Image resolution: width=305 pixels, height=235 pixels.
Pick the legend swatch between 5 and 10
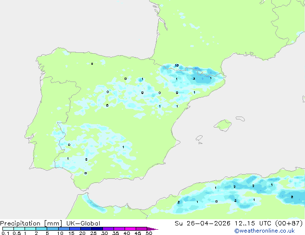[52, 229]
